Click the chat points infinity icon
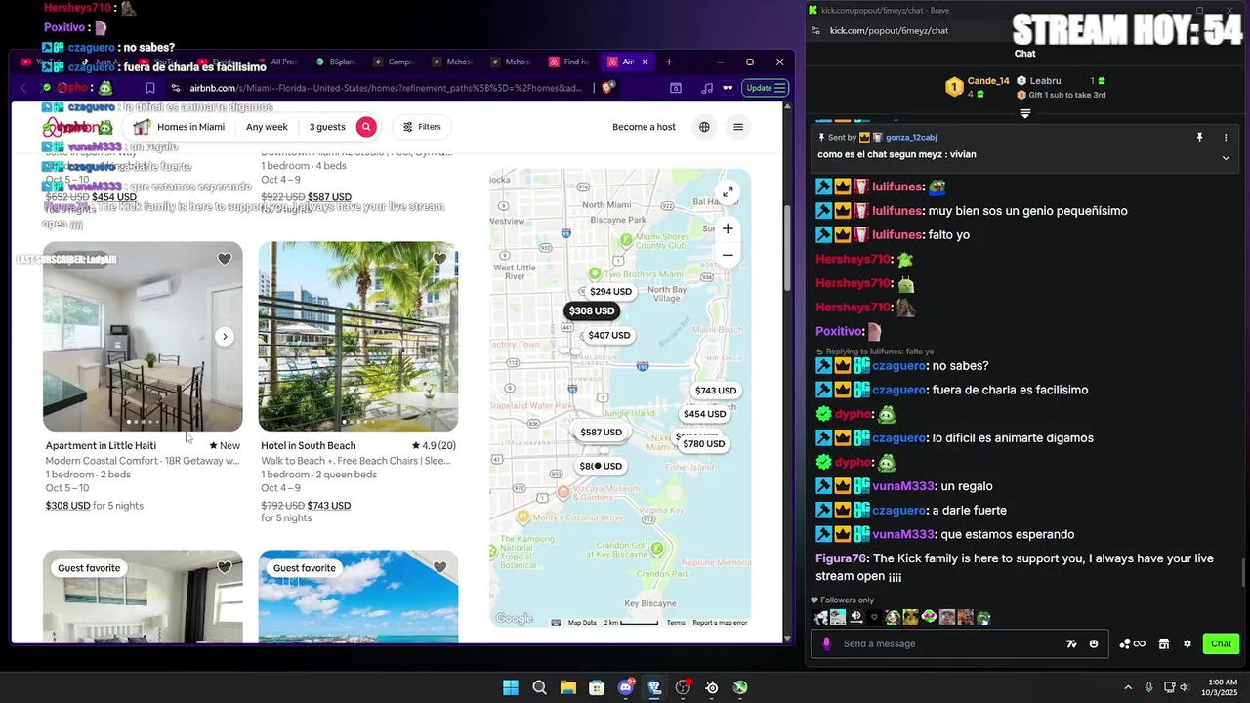1250x703 pixels. point(1132,644)
